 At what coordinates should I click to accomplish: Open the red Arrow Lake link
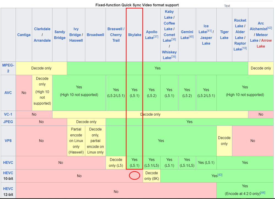coord(264,43)
